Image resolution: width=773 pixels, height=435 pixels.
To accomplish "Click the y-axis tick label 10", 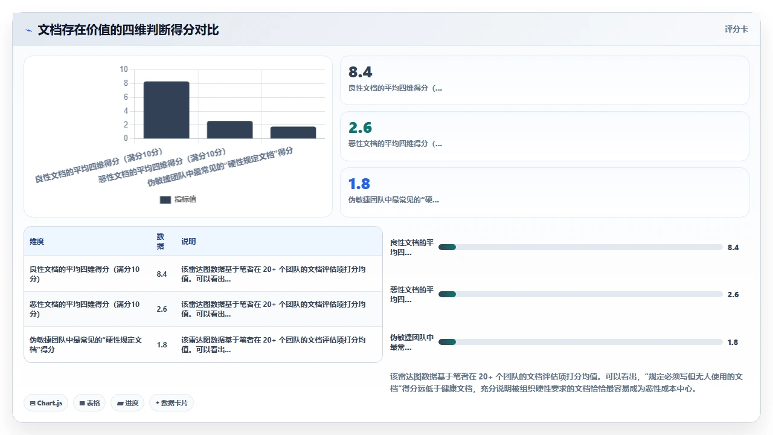I will [124, 69].
